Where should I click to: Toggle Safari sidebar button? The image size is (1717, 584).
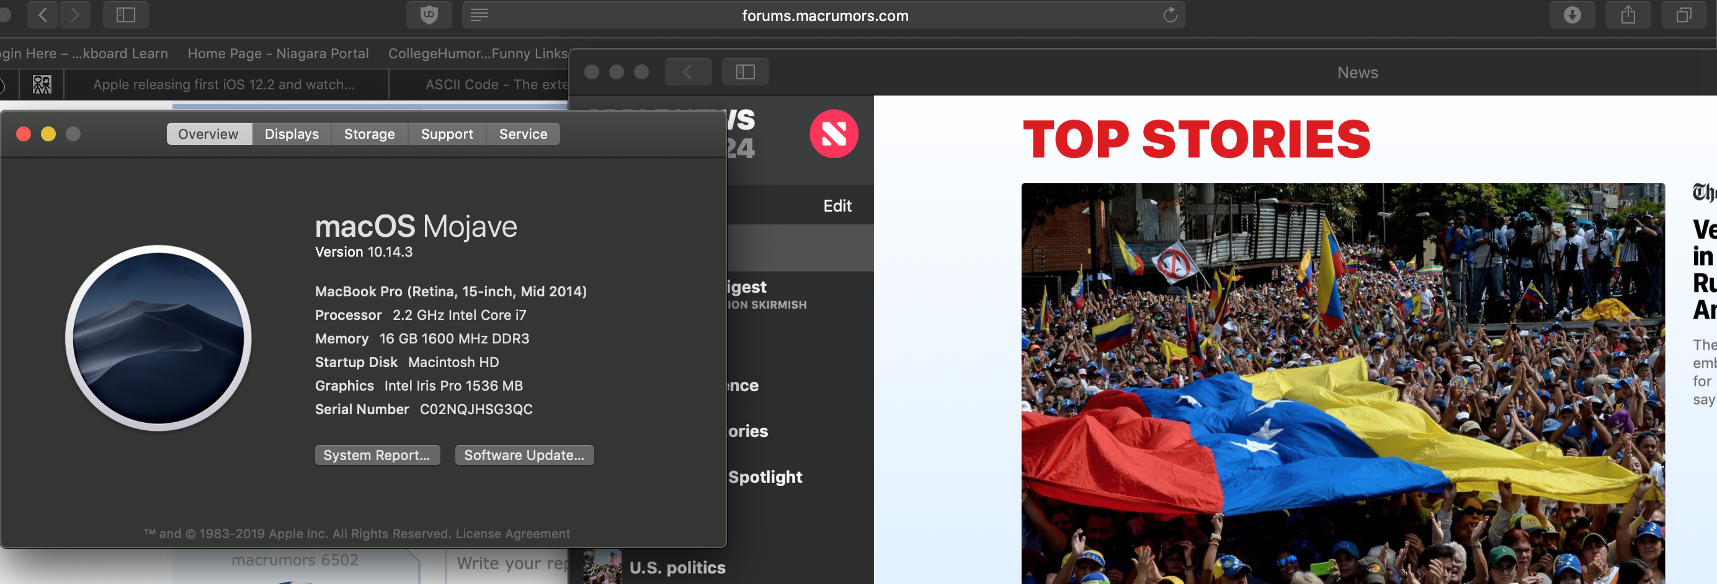pos(125,15)
